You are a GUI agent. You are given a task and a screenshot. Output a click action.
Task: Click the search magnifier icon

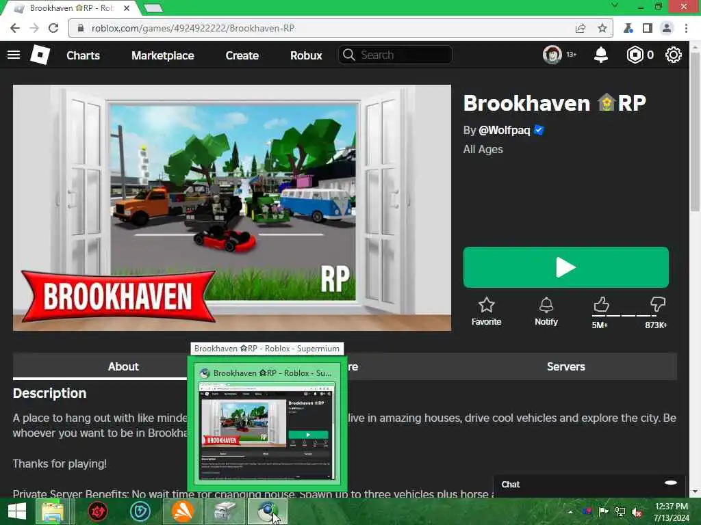click(348, 55)
